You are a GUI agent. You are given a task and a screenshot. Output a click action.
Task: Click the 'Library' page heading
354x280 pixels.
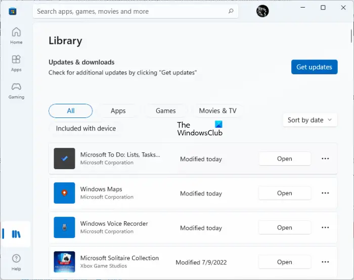(x=65, y=41)
